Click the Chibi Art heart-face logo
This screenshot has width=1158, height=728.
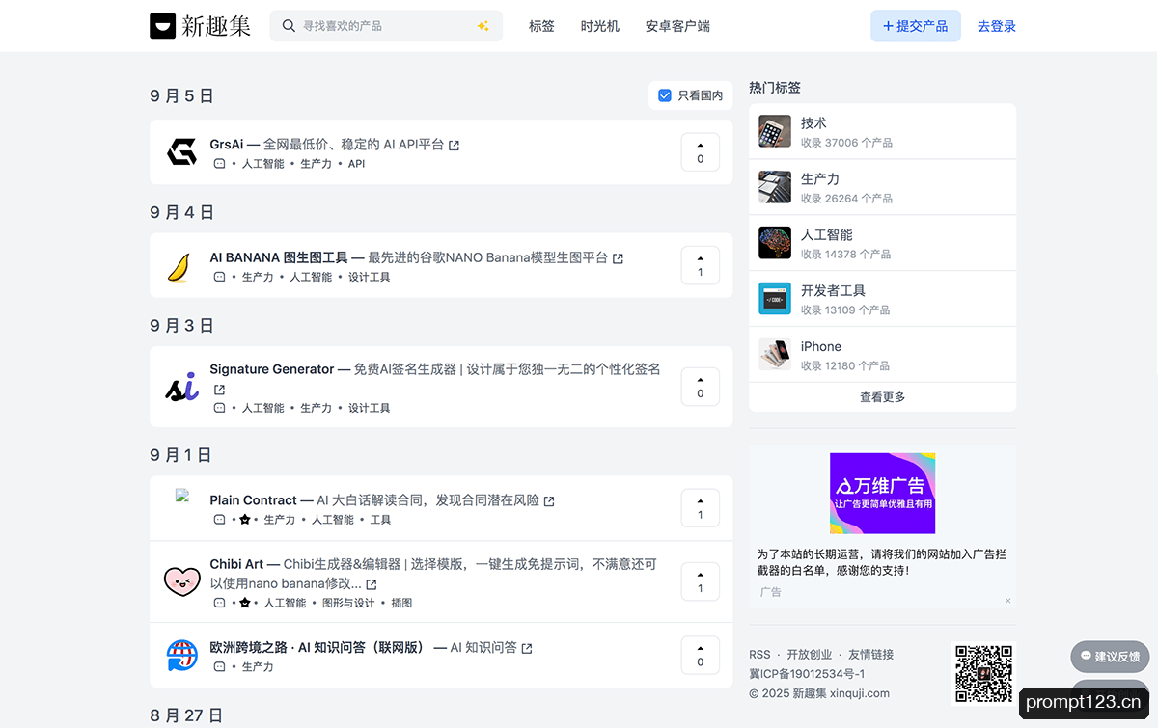(x=181, y=581)
